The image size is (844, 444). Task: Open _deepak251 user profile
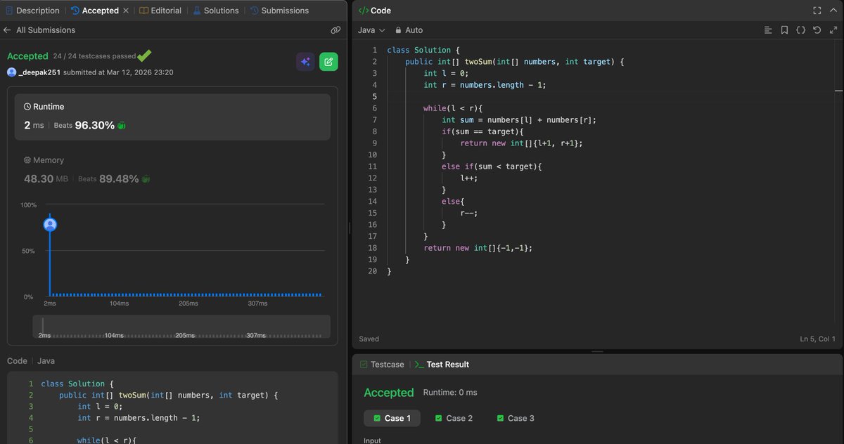pos(39,72)
